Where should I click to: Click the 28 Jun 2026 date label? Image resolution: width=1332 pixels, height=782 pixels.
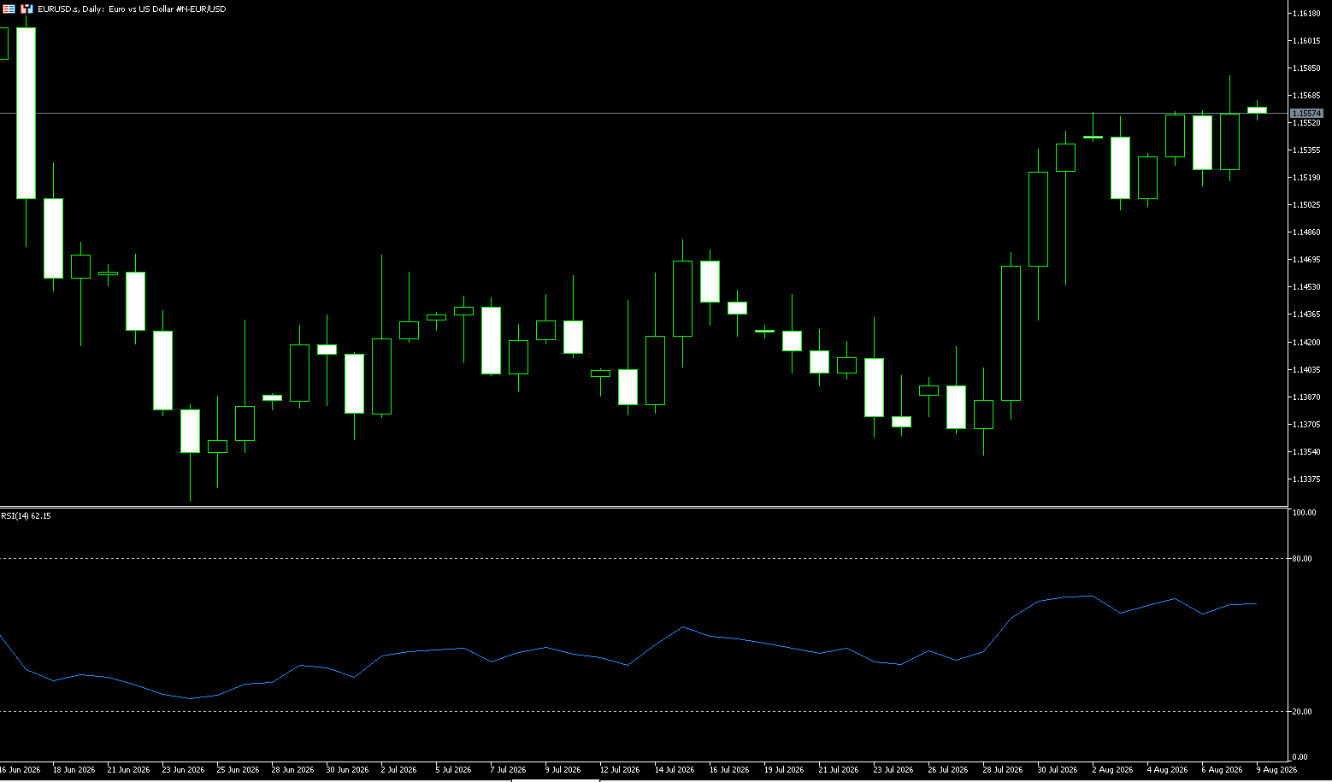[x=293, y=770]
